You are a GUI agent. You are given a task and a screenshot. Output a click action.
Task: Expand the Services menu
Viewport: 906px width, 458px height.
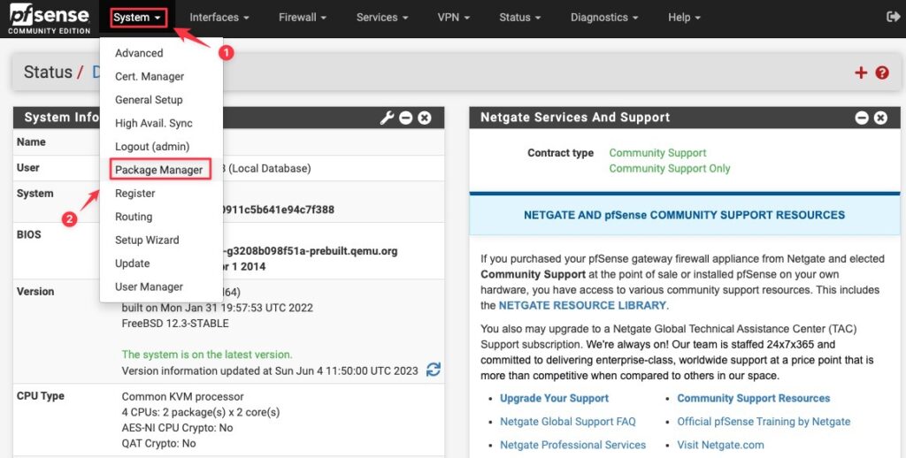[x=382, y=18]
